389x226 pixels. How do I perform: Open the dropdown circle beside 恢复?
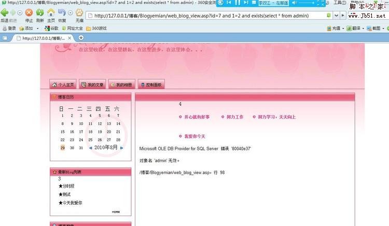(x=71, y=12)
